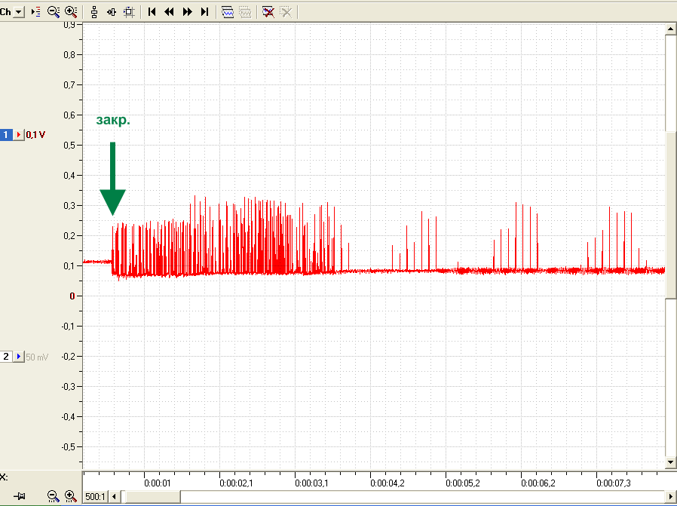Click the waveform window icon
The image size is (677, 506).
(228, 12)
